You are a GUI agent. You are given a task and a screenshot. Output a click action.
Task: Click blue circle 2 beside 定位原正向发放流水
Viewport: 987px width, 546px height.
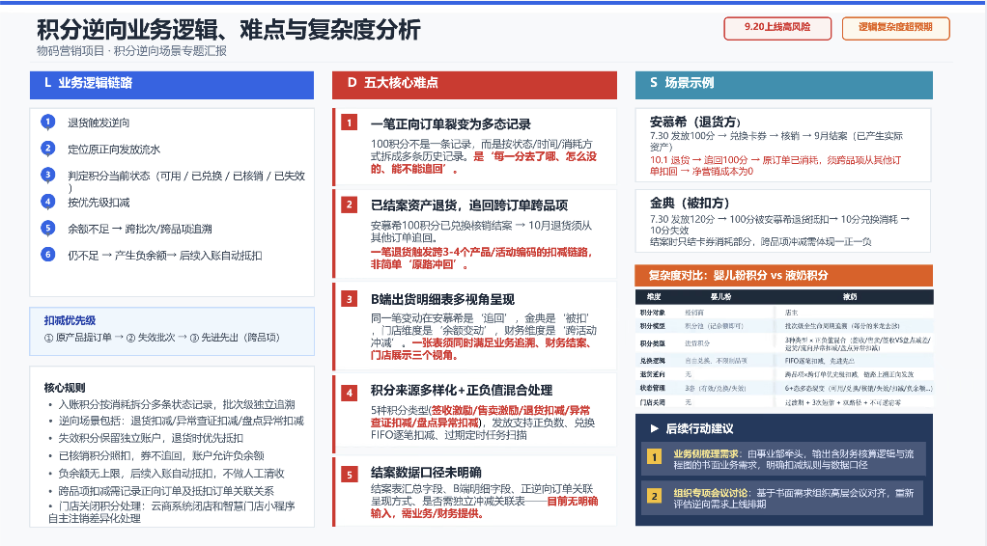pos(48,149)
